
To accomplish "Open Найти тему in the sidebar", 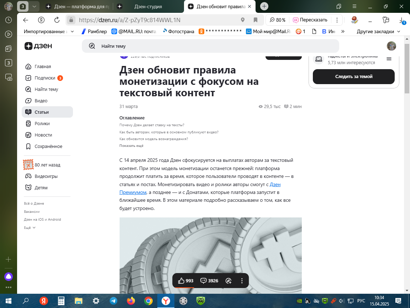I will [x=47, y=89].
